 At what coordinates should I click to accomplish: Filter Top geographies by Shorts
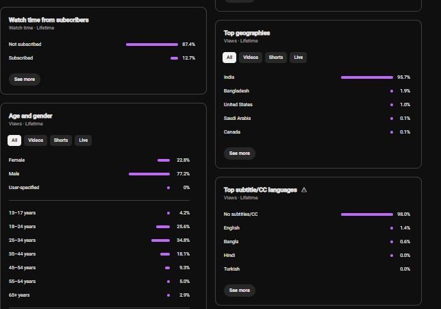[x=275, y=58]
